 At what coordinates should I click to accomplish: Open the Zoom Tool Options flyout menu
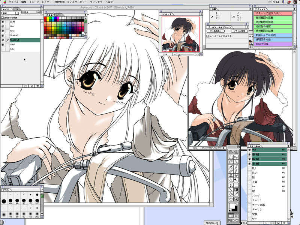click(247, 27)
